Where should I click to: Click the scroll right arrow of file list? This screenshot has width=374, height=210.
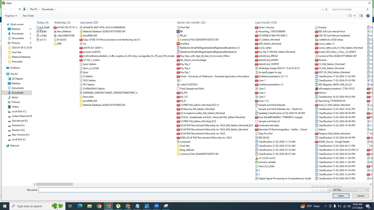click(371, 184)
